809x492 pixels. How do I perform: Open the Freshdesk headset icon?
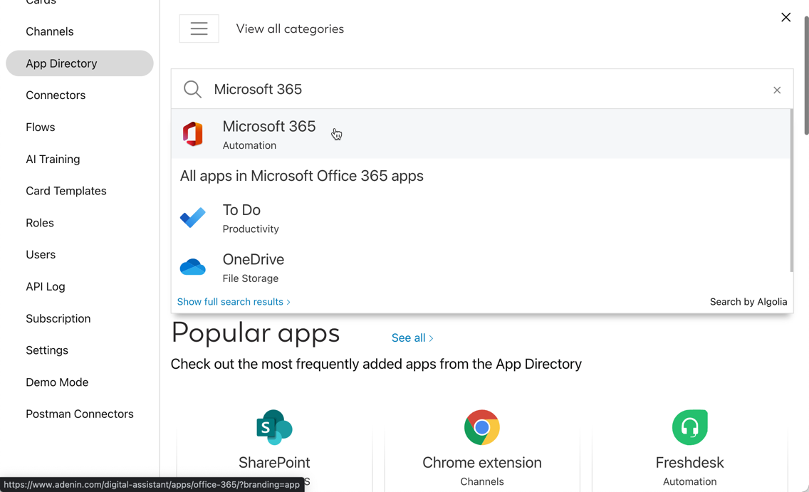[x=690, y=427]
